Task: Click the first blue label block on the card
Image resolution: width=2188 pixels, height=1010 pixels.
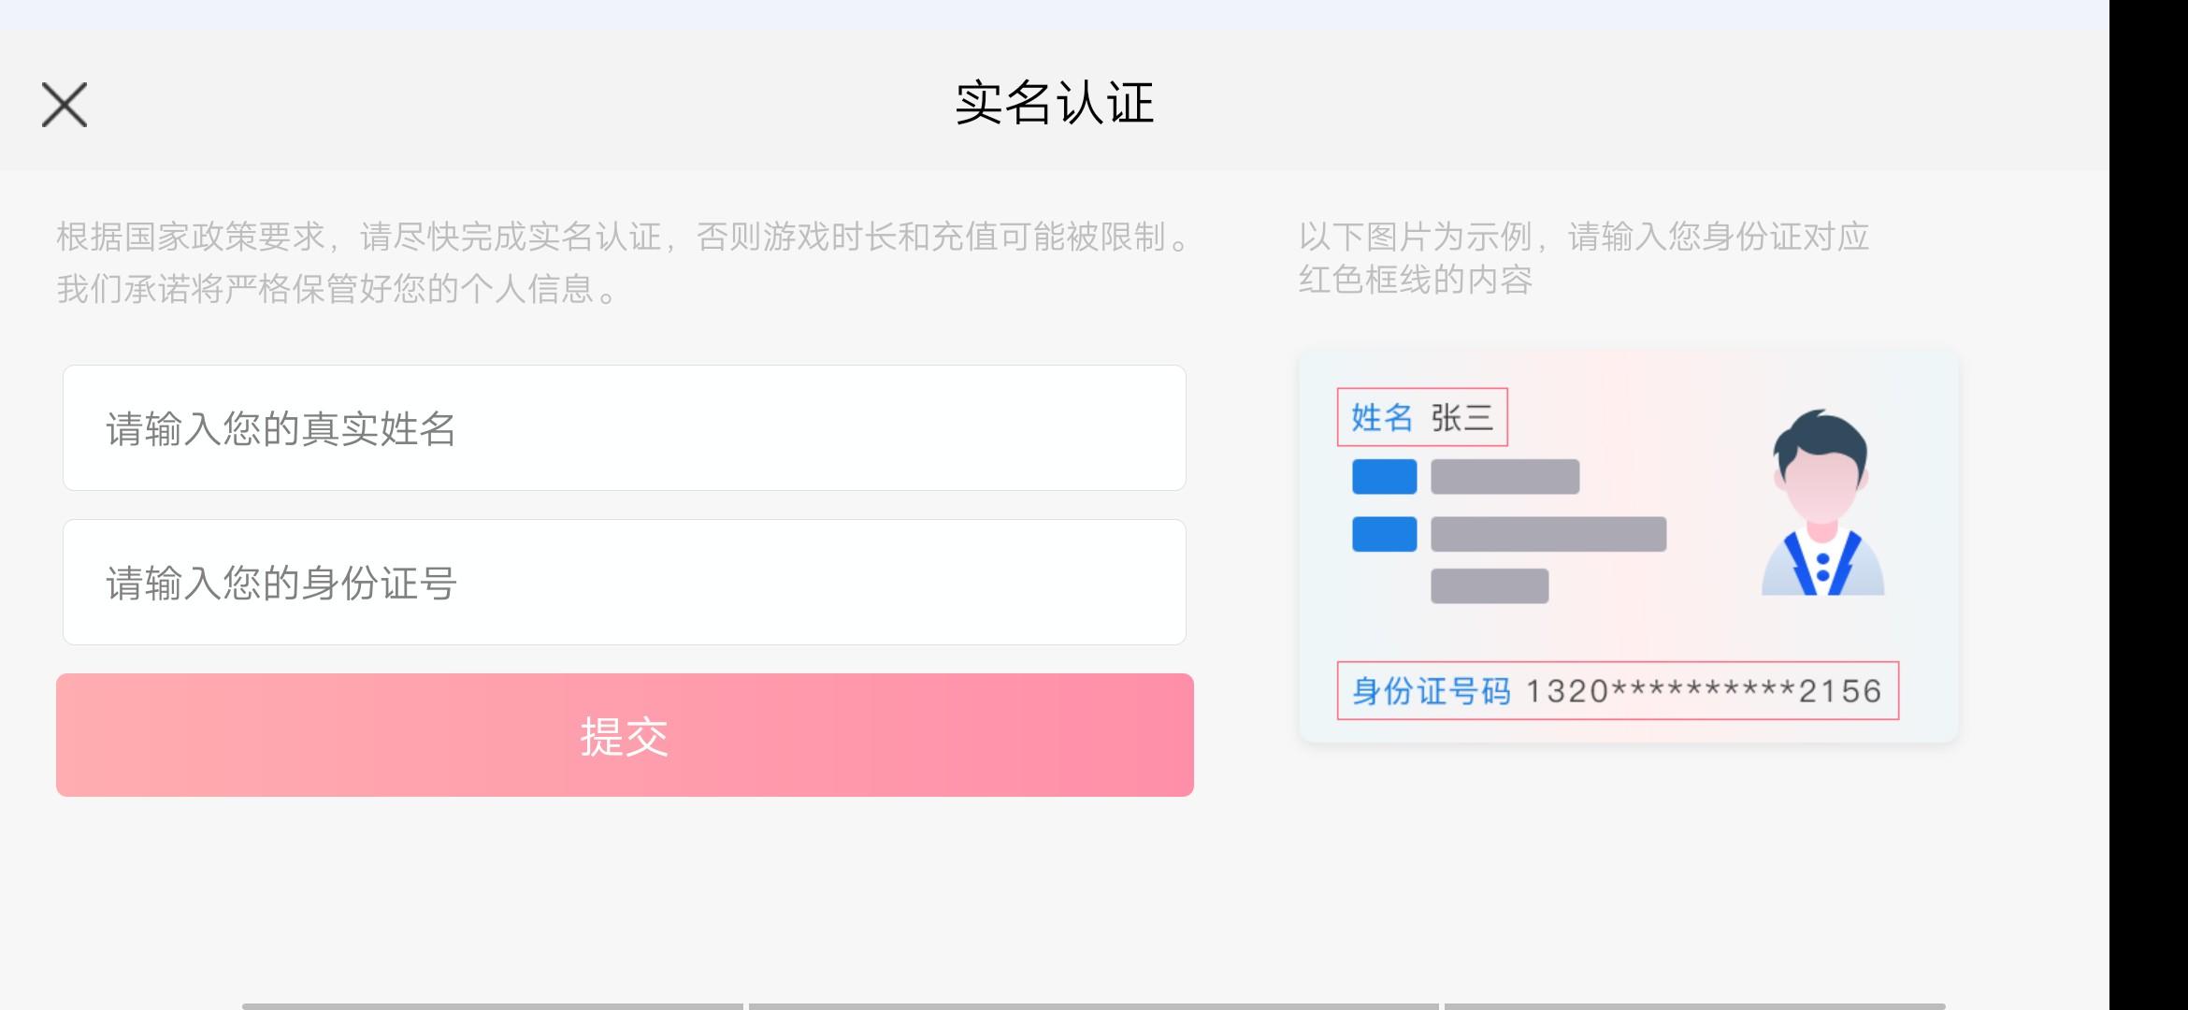Action: (1384, 477)
